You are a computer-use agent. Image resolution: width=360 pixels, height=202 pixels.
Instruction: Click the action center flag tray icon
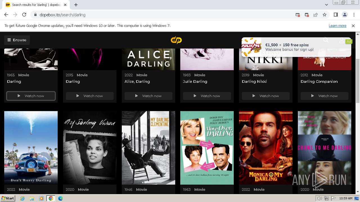coord(333,198)
